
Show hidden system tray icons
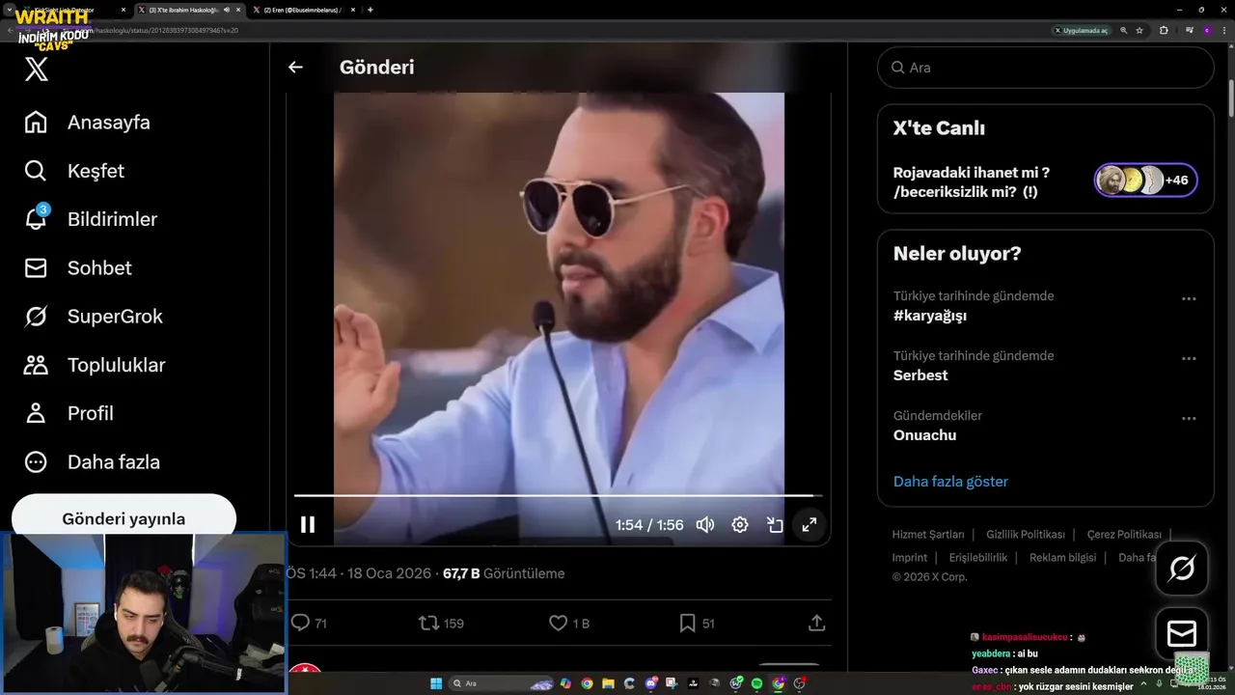click(1144, 683)
